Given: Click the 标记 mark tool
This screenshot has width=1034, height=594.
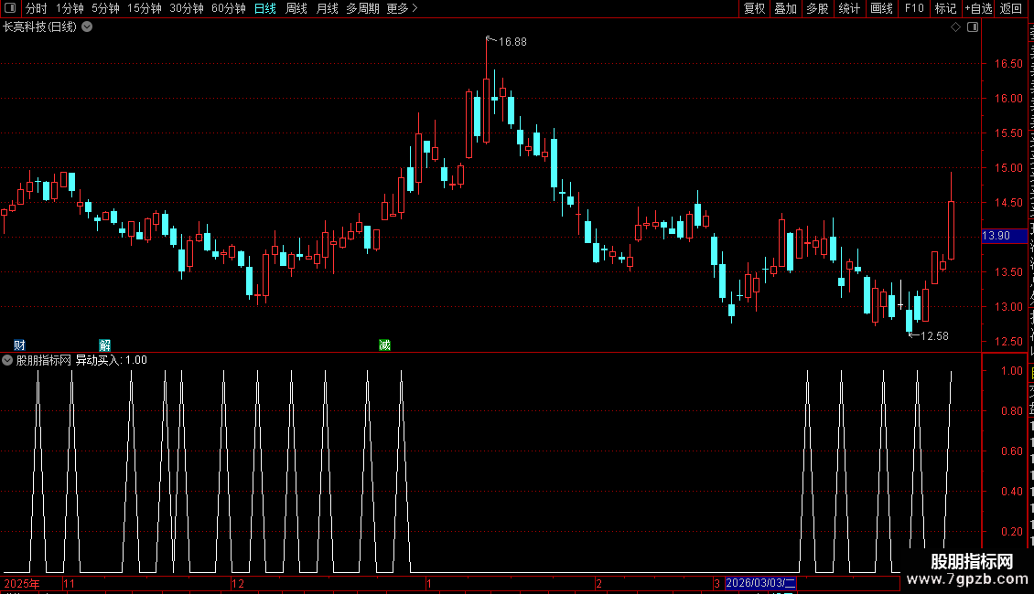Looking at the screenshot, I should [945, 8].
